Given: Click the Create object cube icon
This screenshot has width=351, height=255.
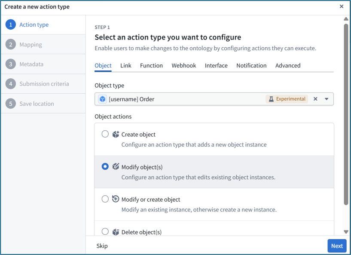Looking at the screenshot, I should pyautogui.click(x=116, y=134).
